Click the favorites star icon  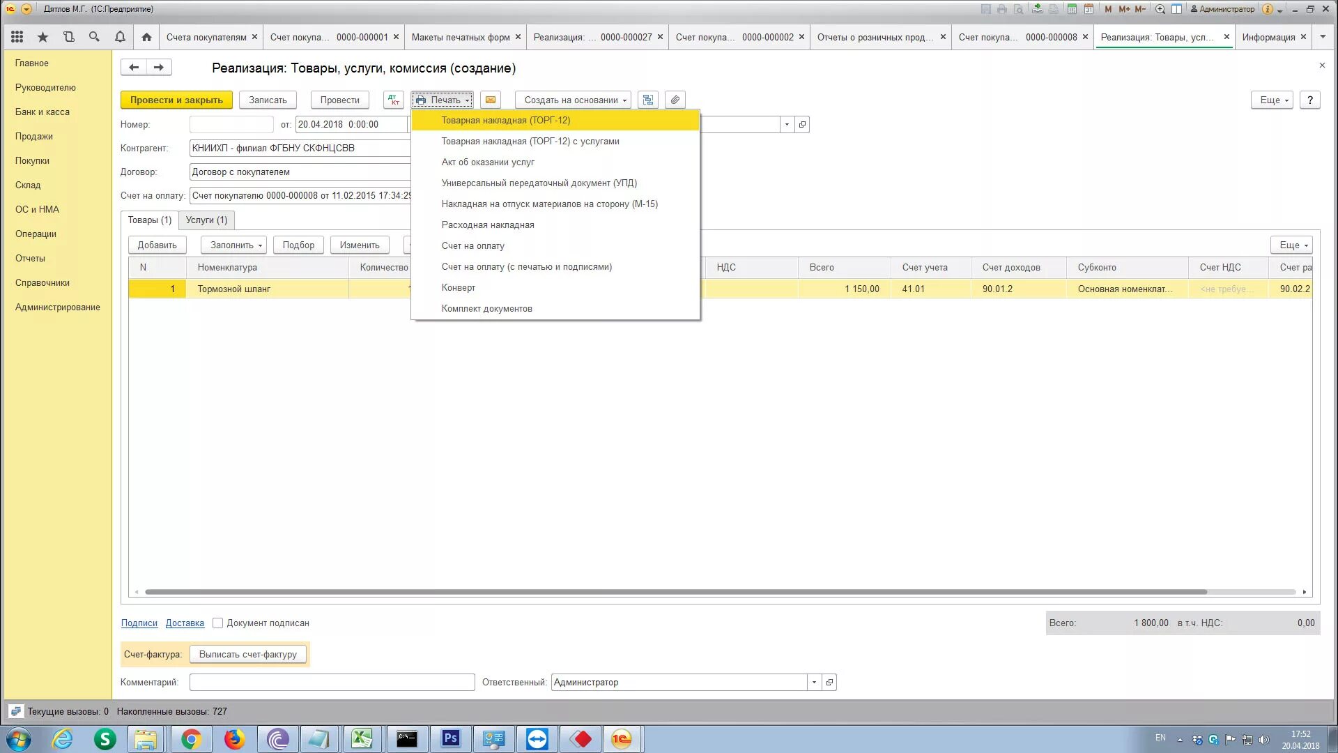[x=43, y=37]
